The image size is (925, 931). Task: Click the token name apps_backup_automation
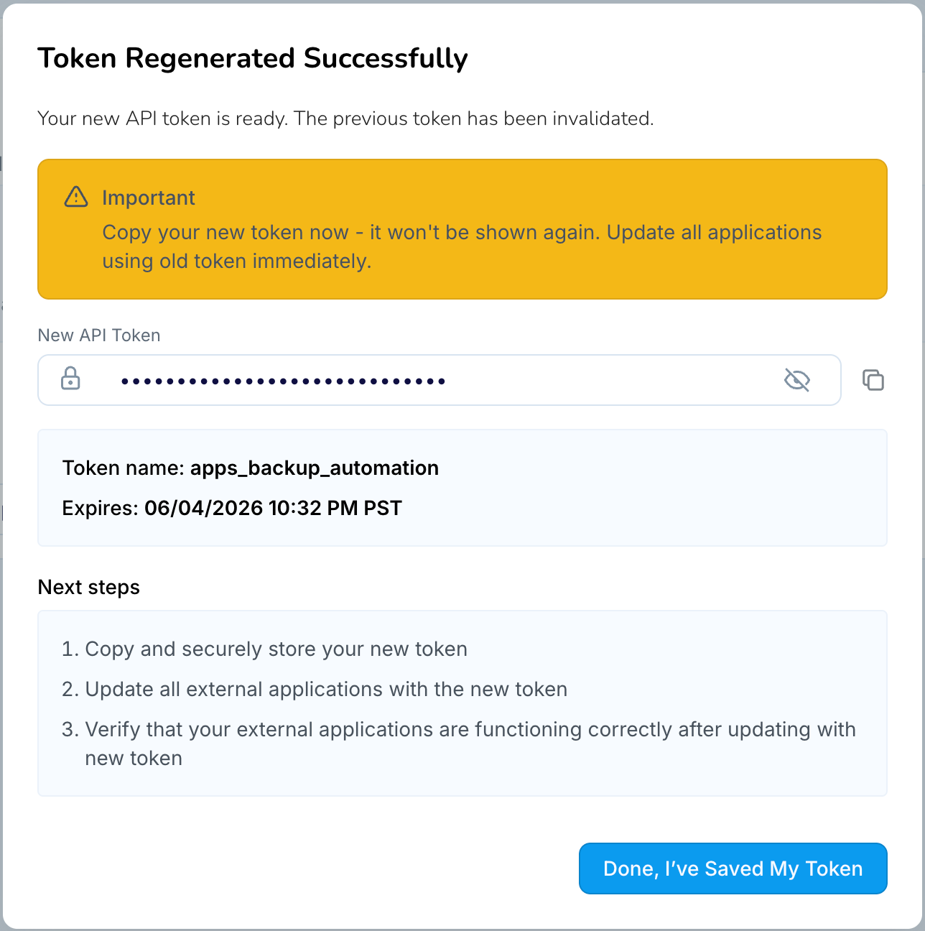tap(315, 468)
